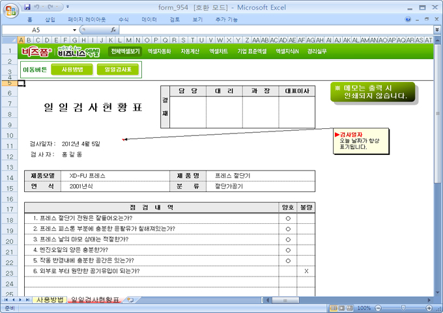Screen dimensions: 443x313
Task: Click the 일일검사표 green button
Action: (x=118, y=70)
